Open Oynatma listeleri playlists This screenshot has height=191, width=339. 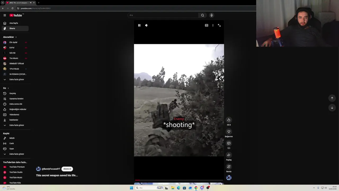click(15, 99)
